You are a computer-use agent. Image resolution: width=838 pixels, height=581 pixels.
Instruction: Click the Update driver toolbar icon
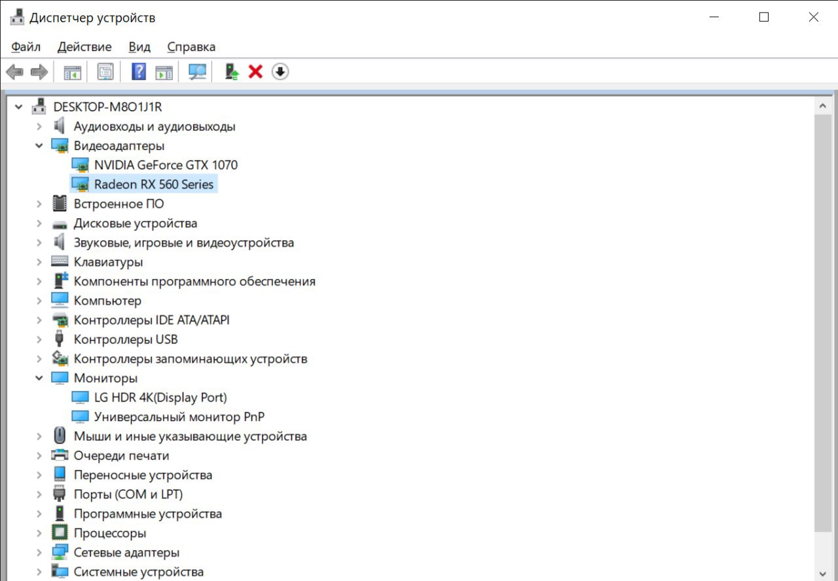231,71
